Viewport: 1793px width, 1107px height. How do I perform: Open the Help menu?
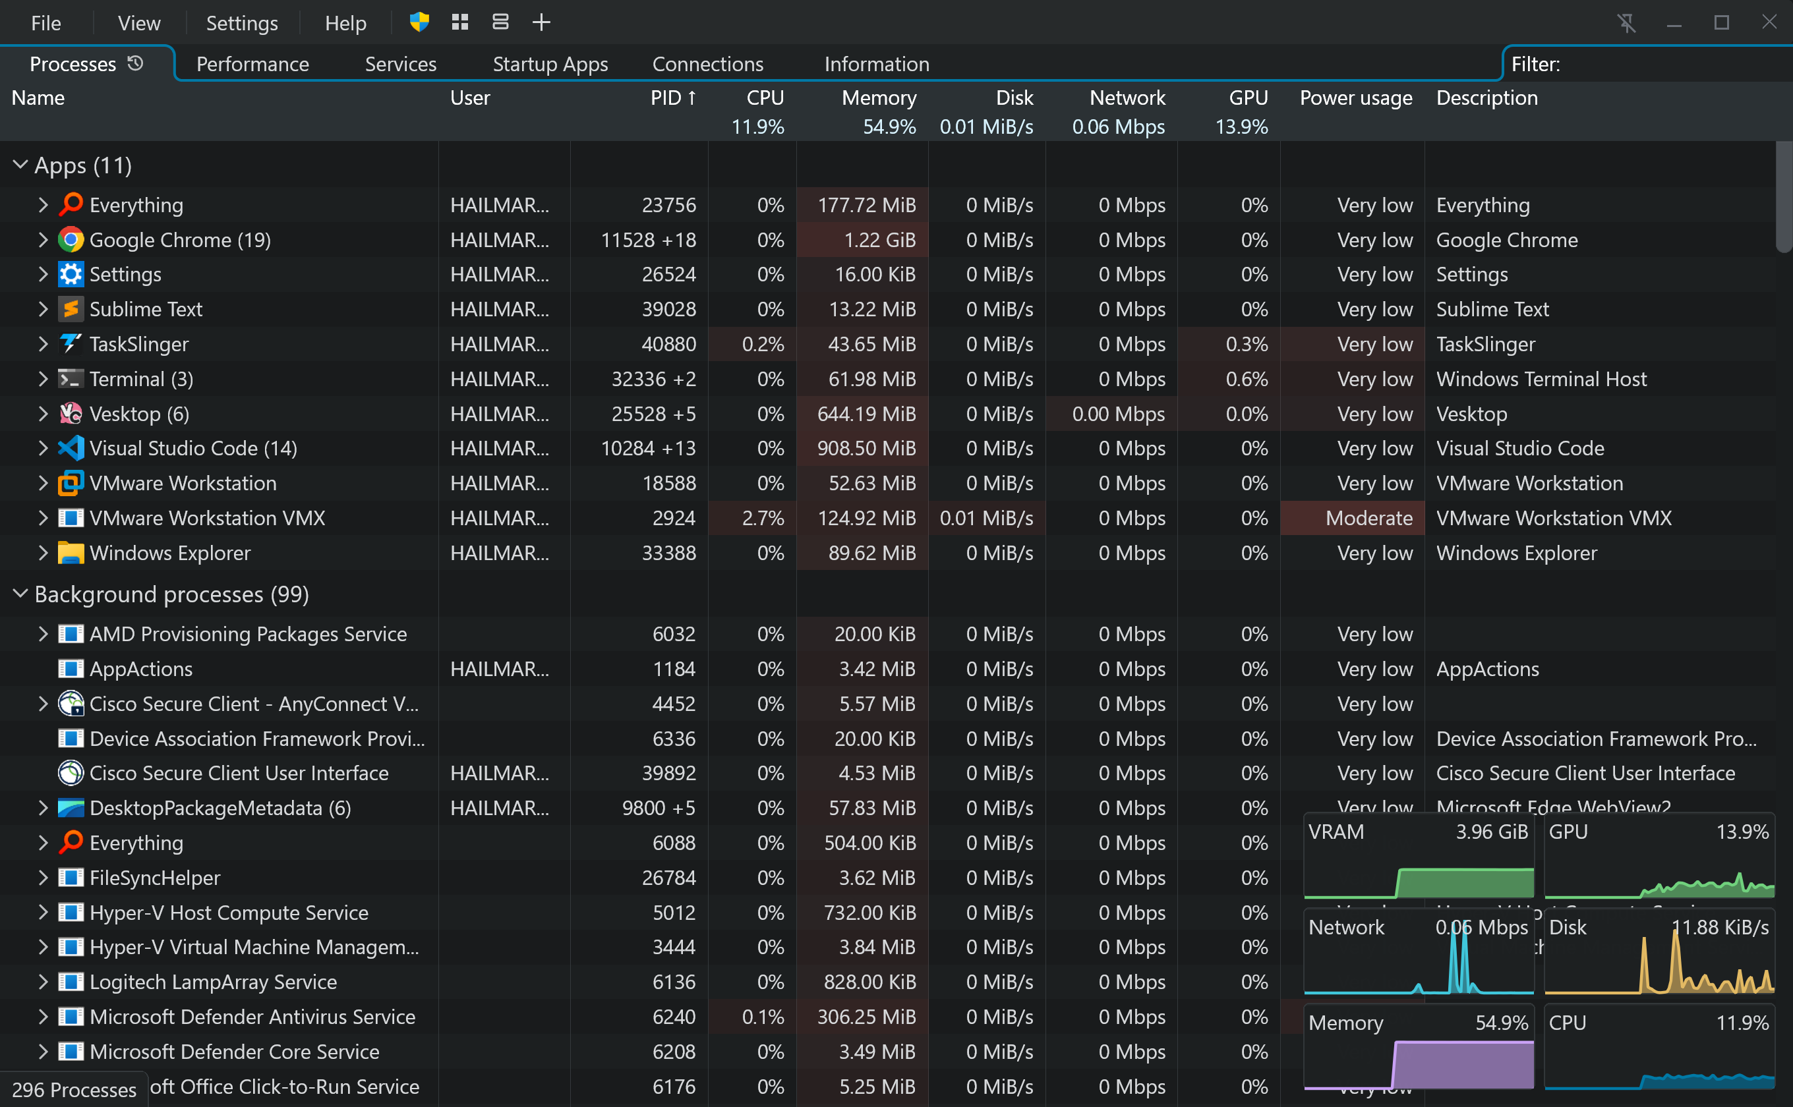(345, 24)
